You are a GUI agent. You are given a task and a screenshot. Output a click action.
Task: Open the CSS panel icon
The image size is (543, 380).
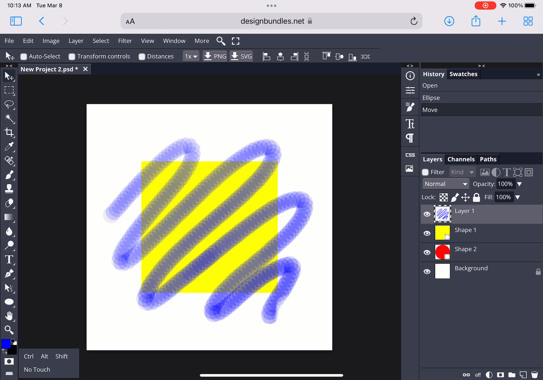coord(410,155)
